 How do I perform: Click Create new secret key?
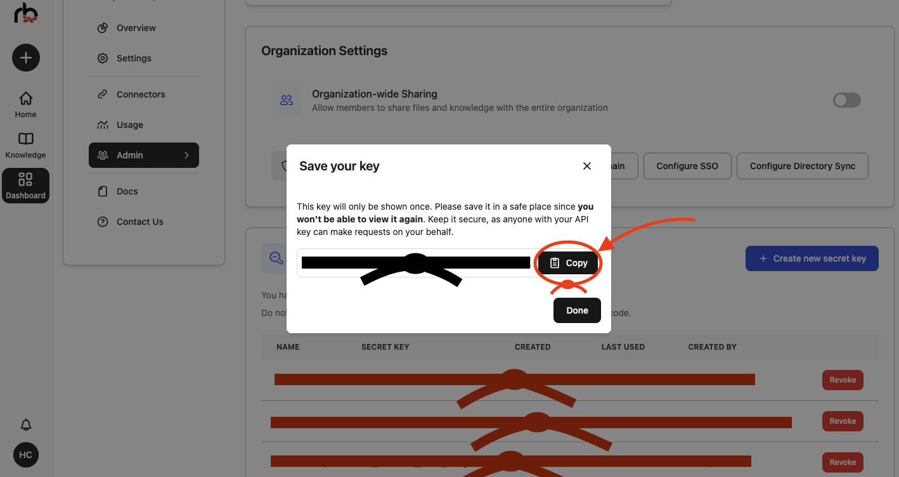pyautogui.click(x=812, y=258)
